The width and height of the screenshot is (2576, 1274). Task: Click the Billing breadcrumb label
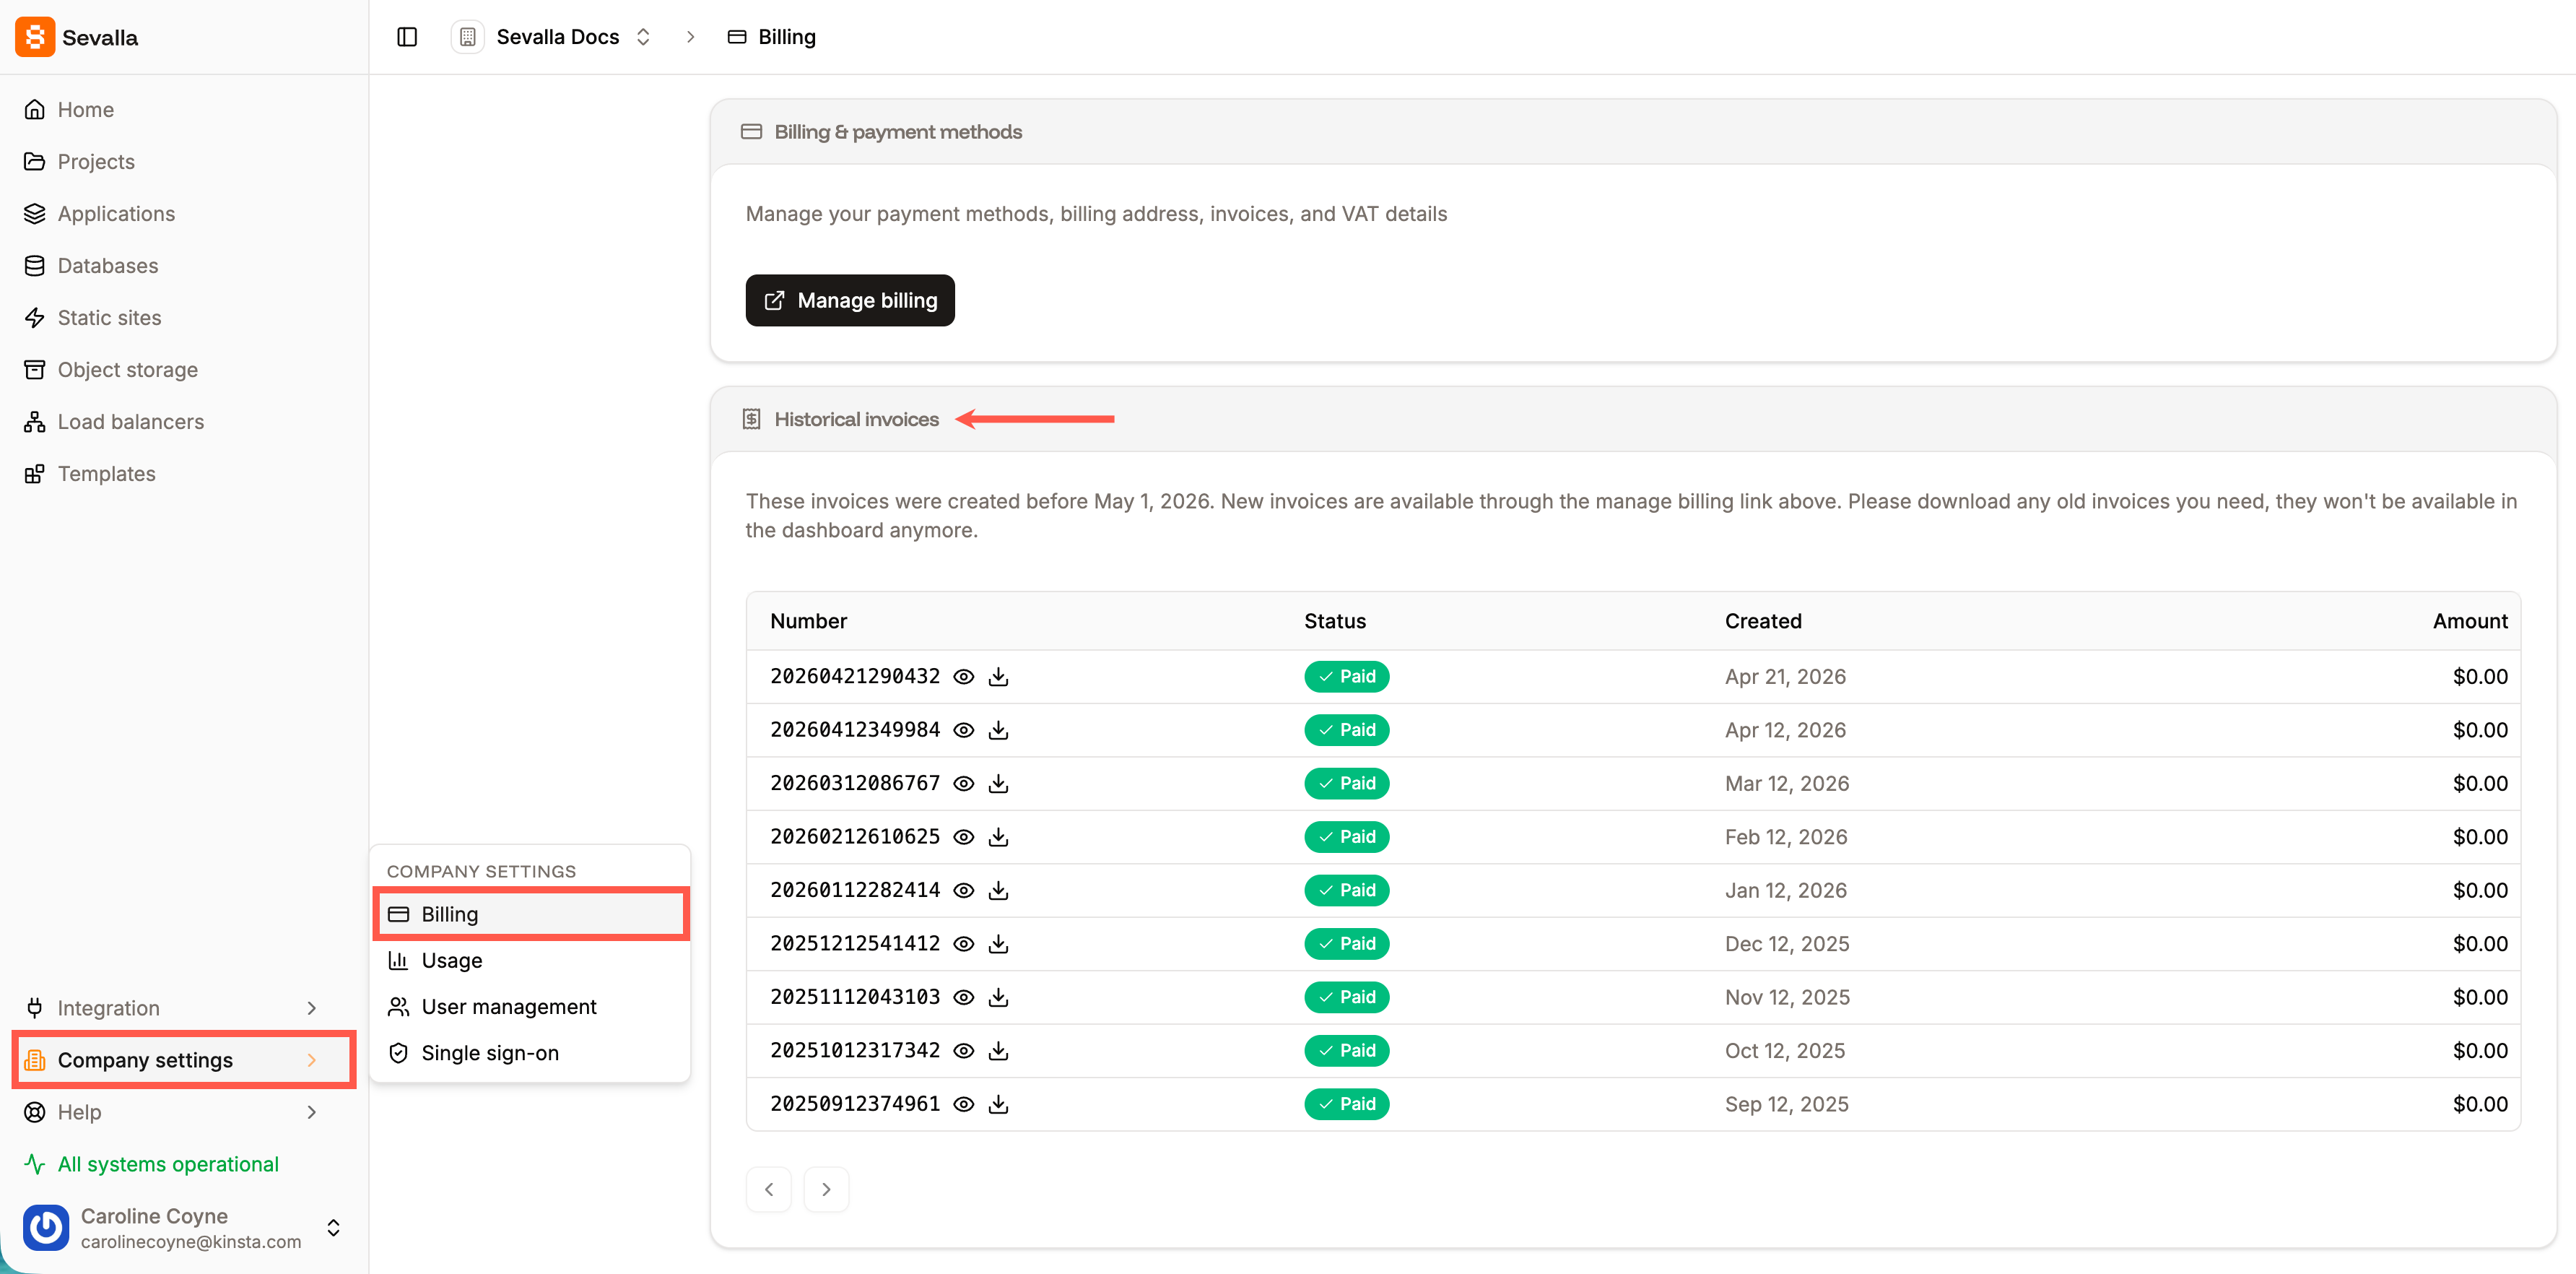point(787,37)
